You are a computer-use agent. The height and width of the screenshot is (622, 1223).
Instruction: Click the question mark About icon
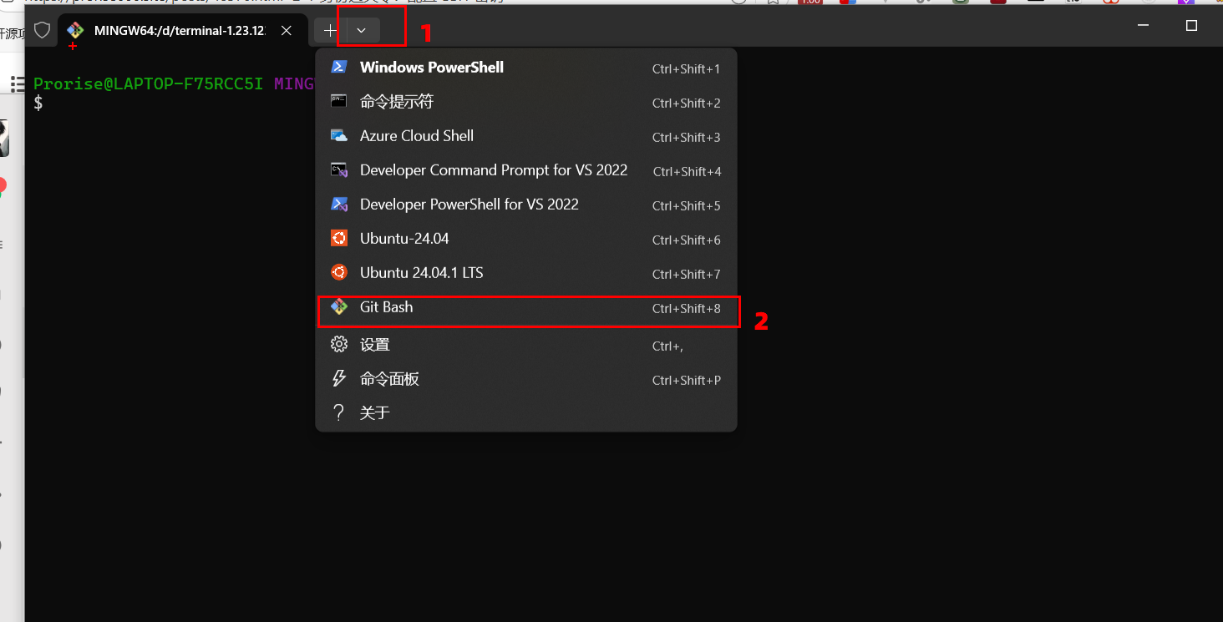pos(339,413)
